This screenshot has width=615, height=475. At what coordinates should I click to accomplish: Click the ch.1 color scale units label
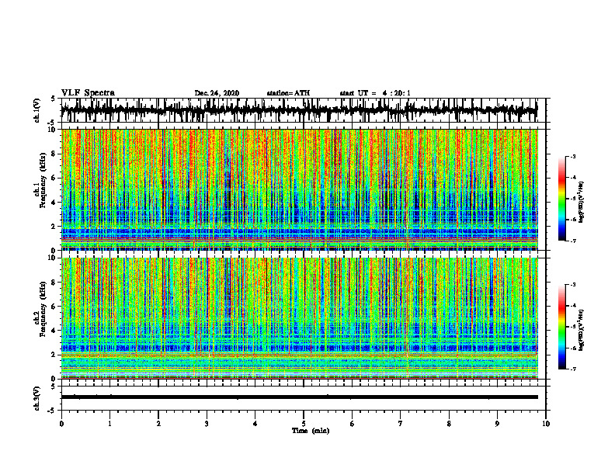pyautogui.click(x=582, y=203)
